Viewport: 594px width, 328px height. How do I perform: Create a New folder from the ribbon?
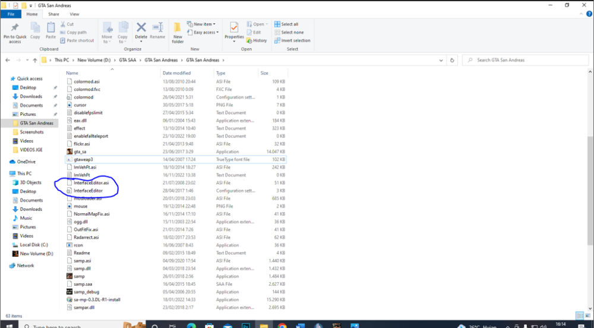[x=178, y=33]
